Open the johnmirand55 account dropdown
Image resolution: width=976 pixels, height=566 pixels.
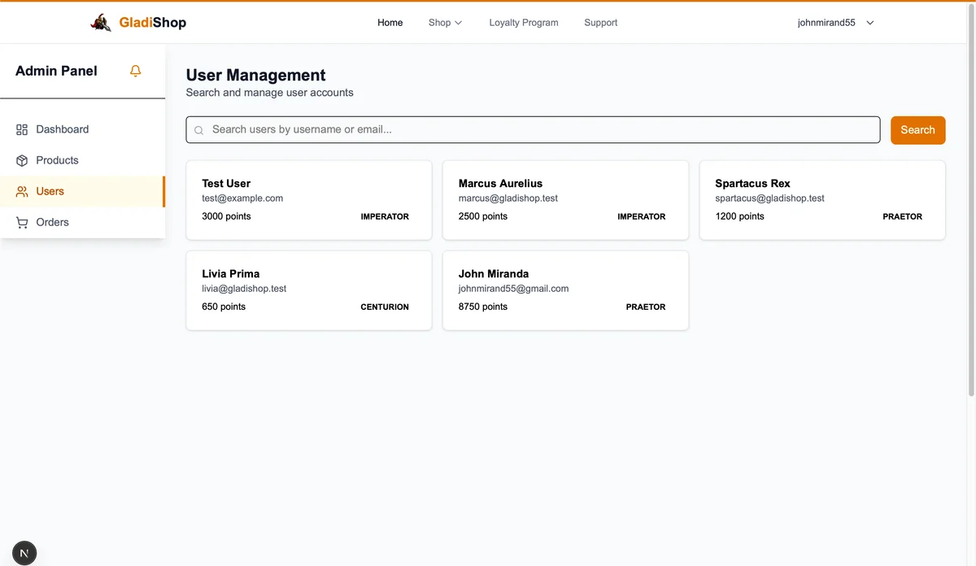click(x=835, y=23)
